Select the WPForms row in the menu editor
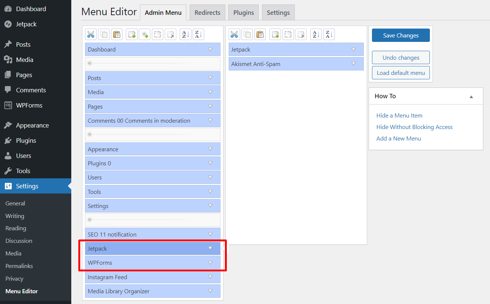Image resolution: width=490 pixels, height=304 pixels. click(153, 263)
